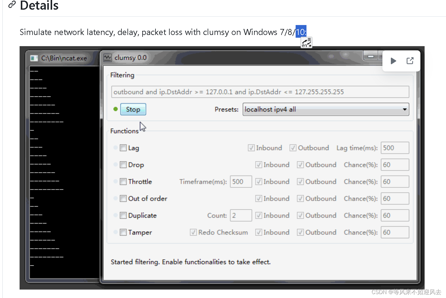Screen dimensions: 446x298
Task: Toggle the Tamper row Inbound checkbox
Action: [259, 232]
